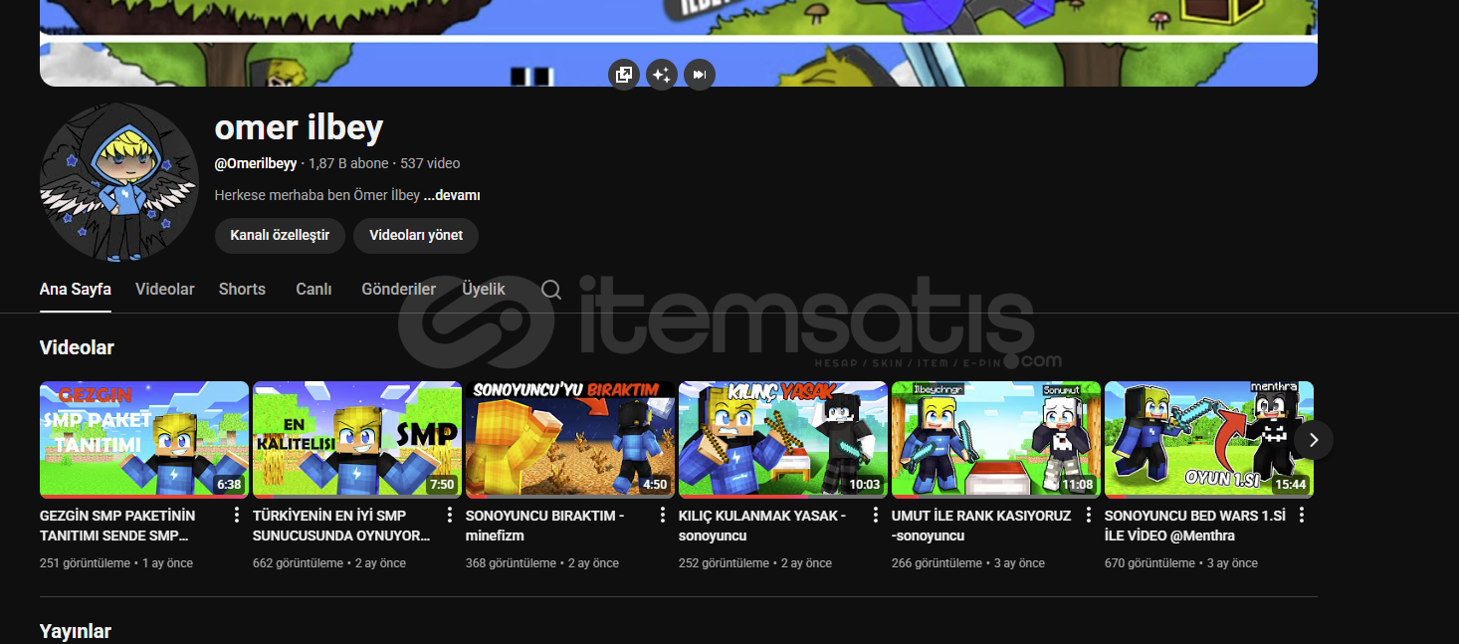Open options menu for GEZGİN SMP video
Image resolution: width=1459 pixels, height=644 pixels.
click(237, 516)
